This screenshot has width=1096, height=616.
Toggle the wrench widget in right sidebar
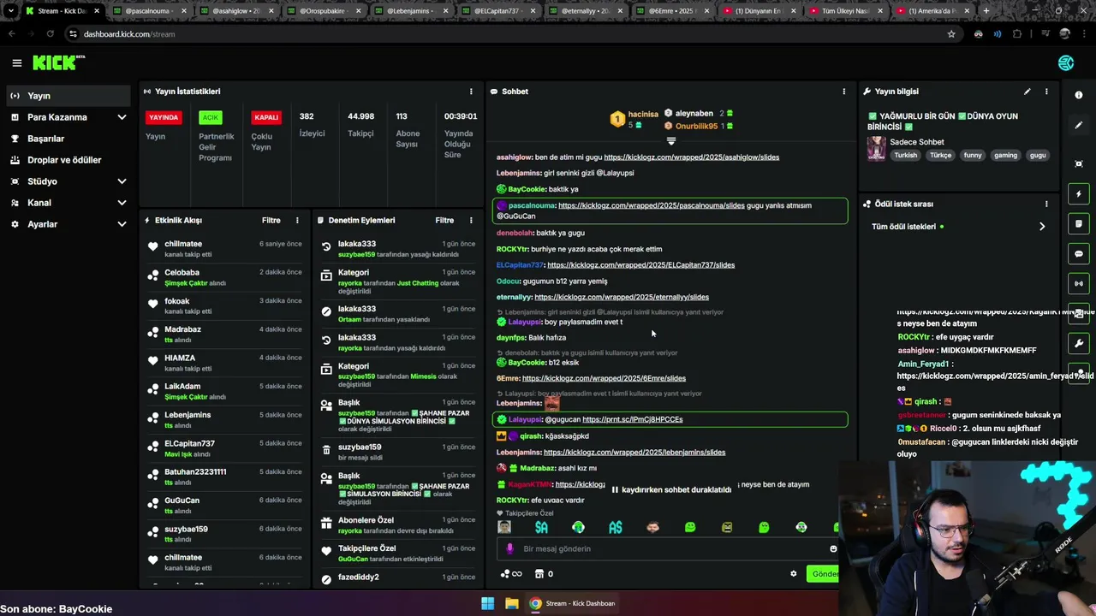pos(1079,343)
